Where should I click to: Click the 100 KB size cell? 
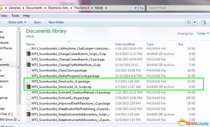coord(190,98)
